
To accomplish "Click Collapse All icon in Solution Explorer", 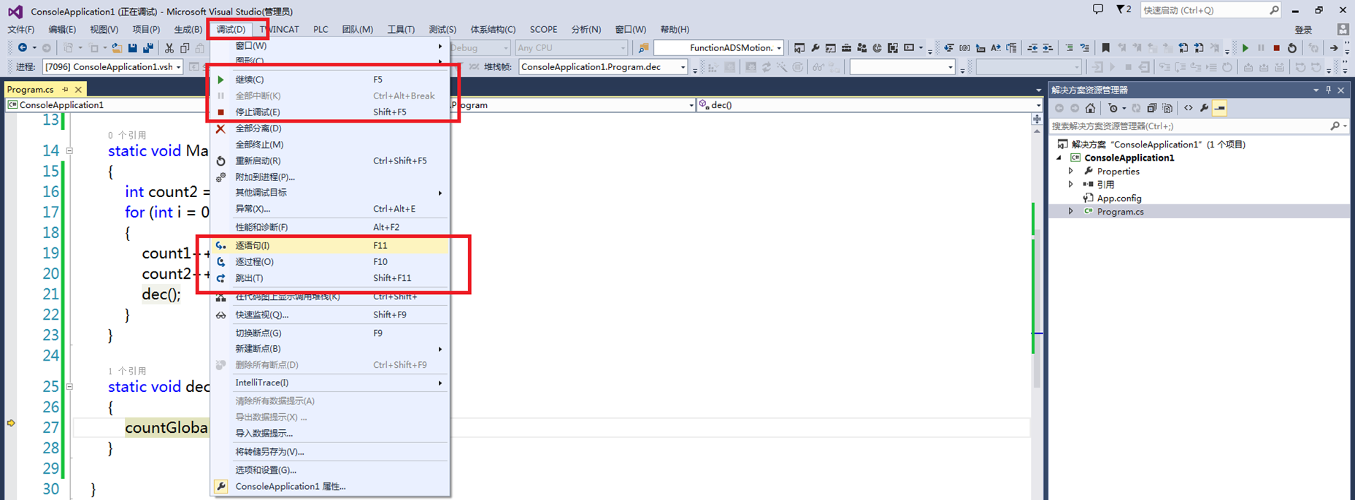I will click(x=1151, y=108).
